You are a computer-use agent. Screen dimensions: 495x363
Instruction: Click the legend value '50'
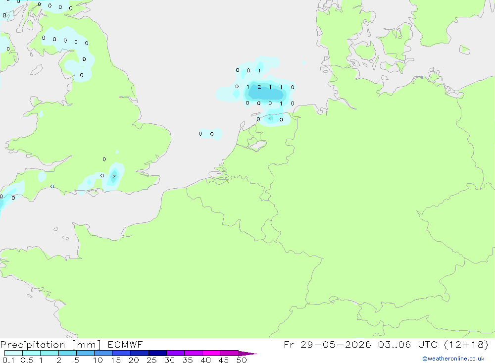point(242,360)
